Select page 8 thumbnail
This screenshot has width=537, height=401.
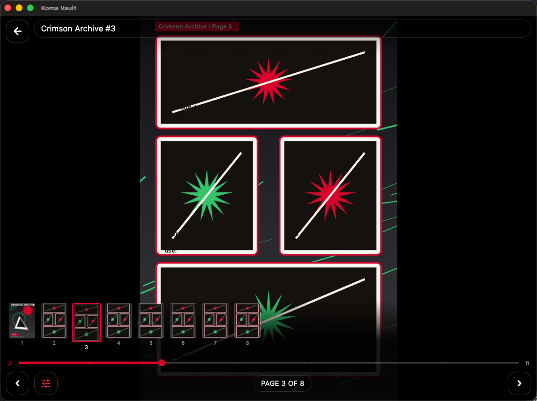point(248,321)
